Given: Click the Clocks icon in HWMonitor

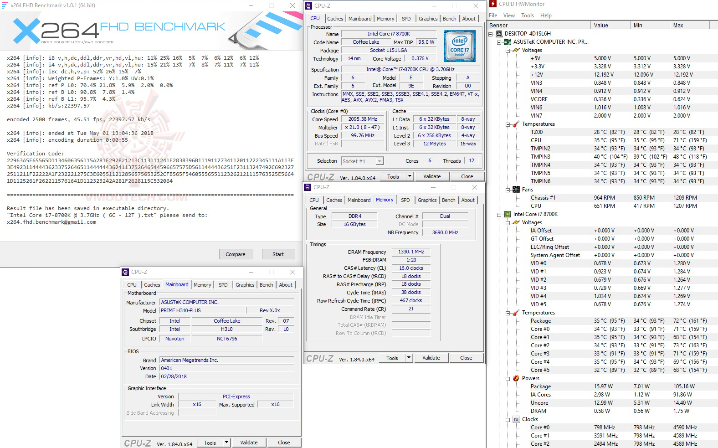Looking at the screenshot, I should click(516, 419).
